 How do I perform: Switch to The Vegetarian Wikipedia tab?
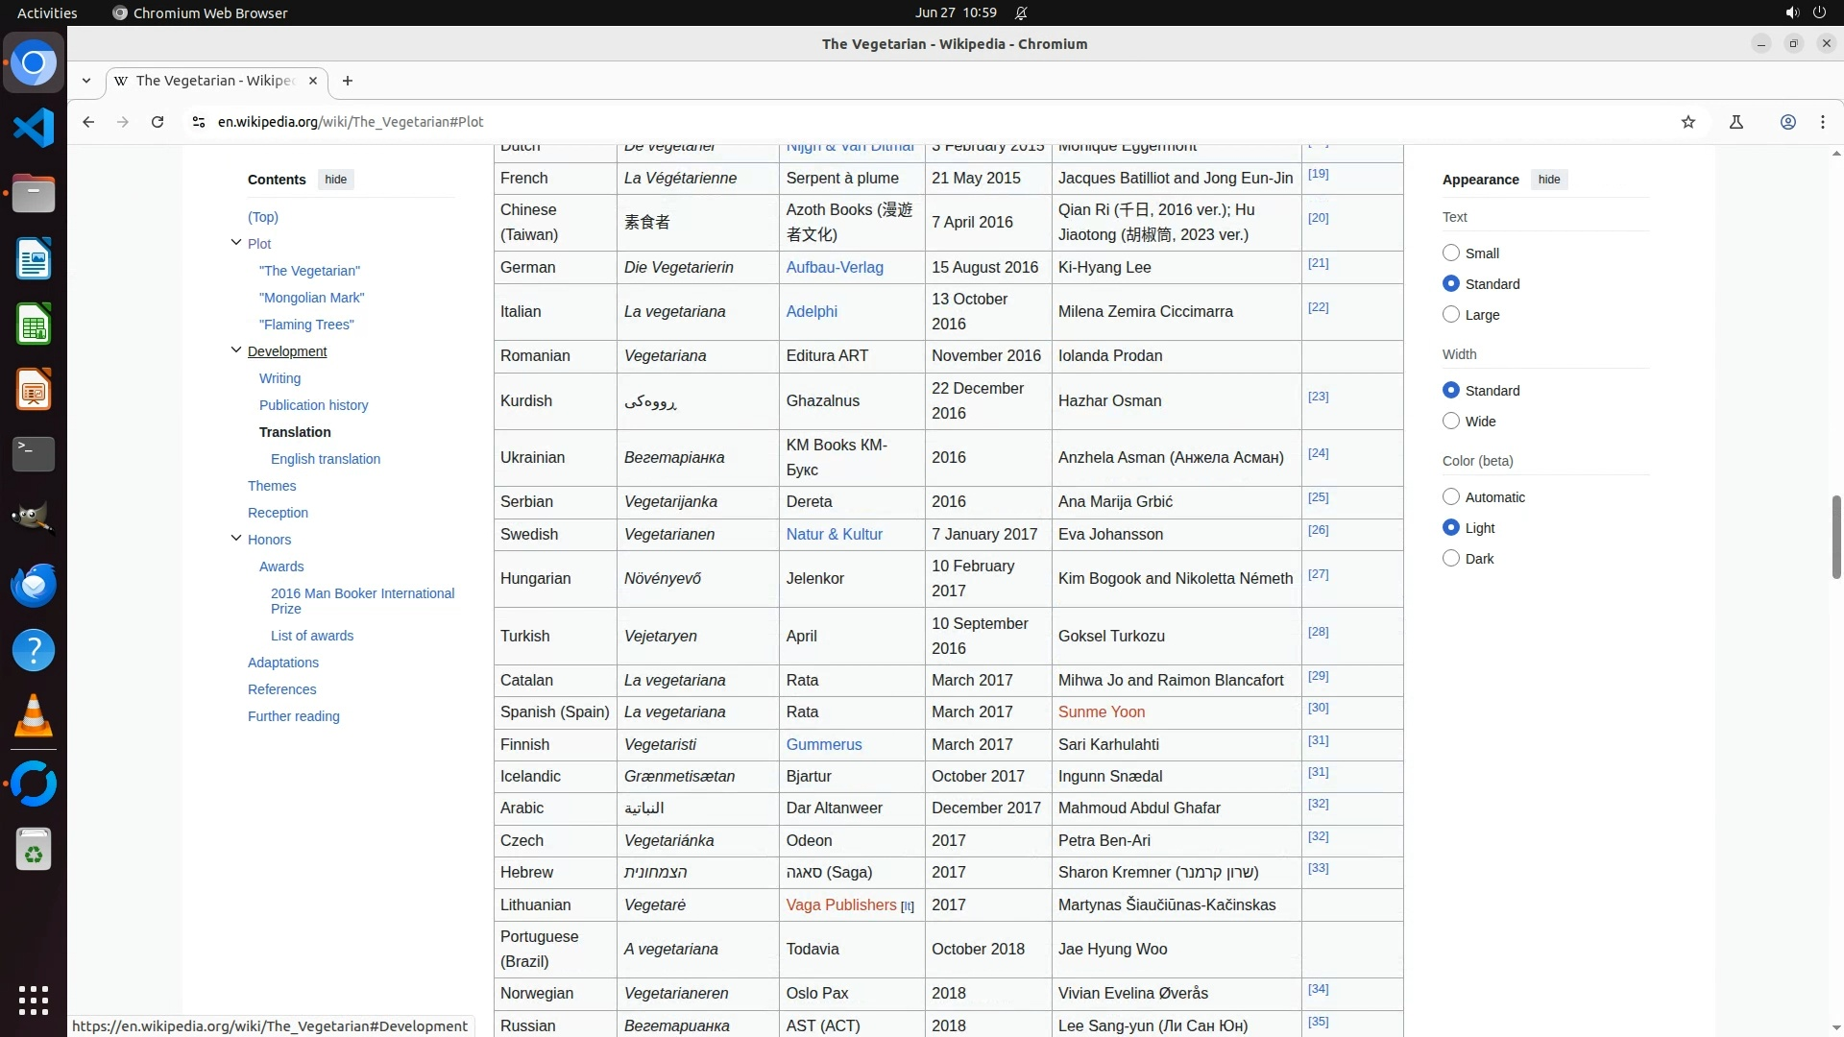[x=215, y=81]
